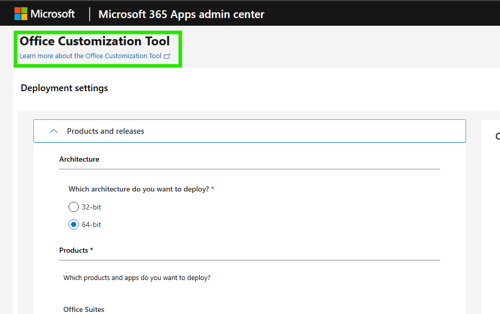Viewport: 500px width, 314px height.
Task: Click 'Which products and apps do you want to deploy?'
Action: coord(137,277)
